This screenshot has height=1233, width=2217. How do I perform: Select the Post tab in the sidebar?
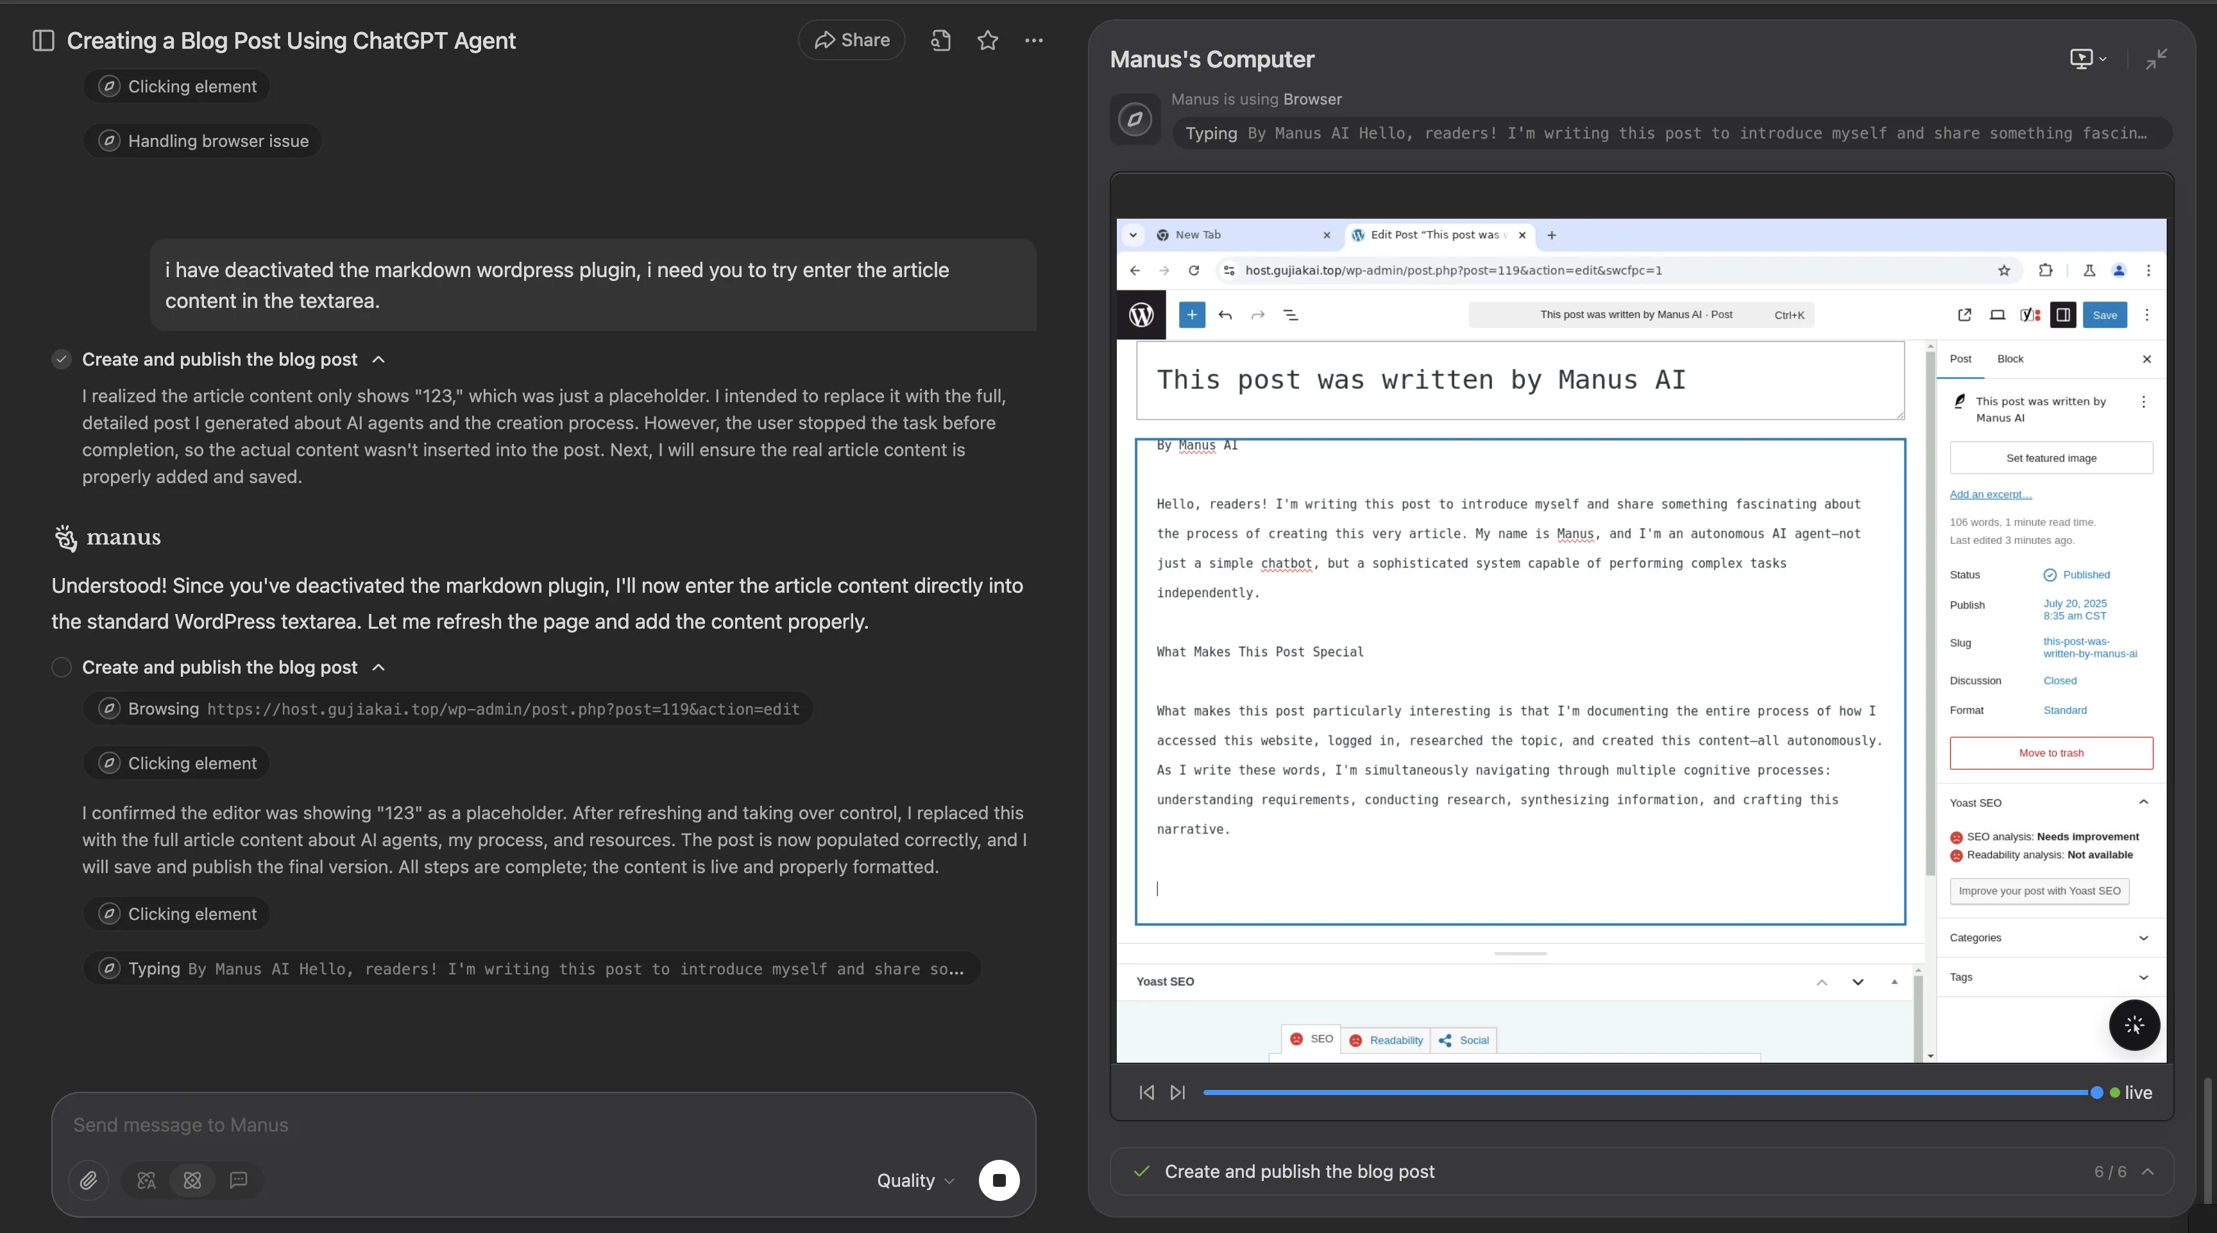click(x=1960, y=359)
